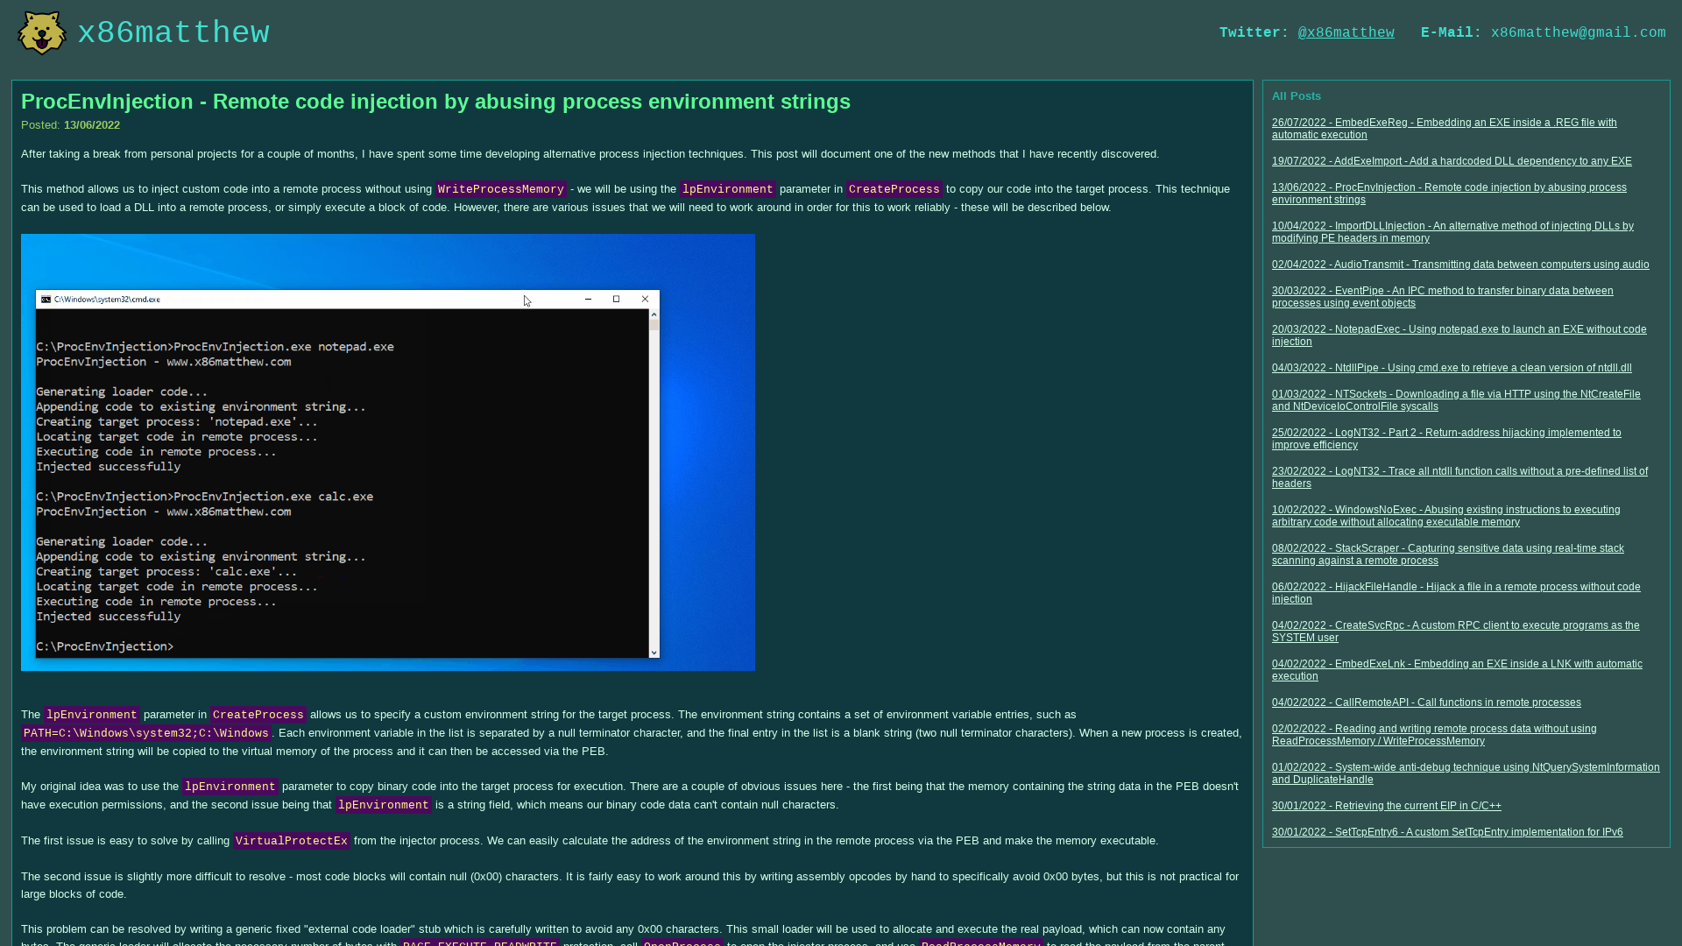Viewport: 1682px width, 946px height.
Task: Open the NTSockets HTTP syscalls post
Action: (x=1455, y=400)
